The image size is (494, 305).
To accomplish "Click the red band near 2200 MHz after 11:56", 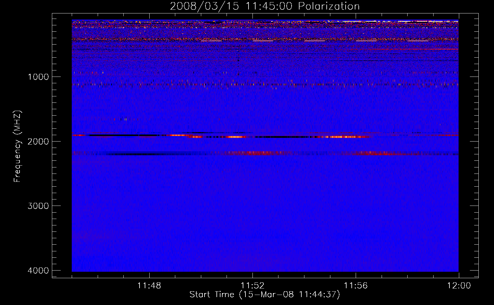I will pyautogui.click(x=382, y=153).
